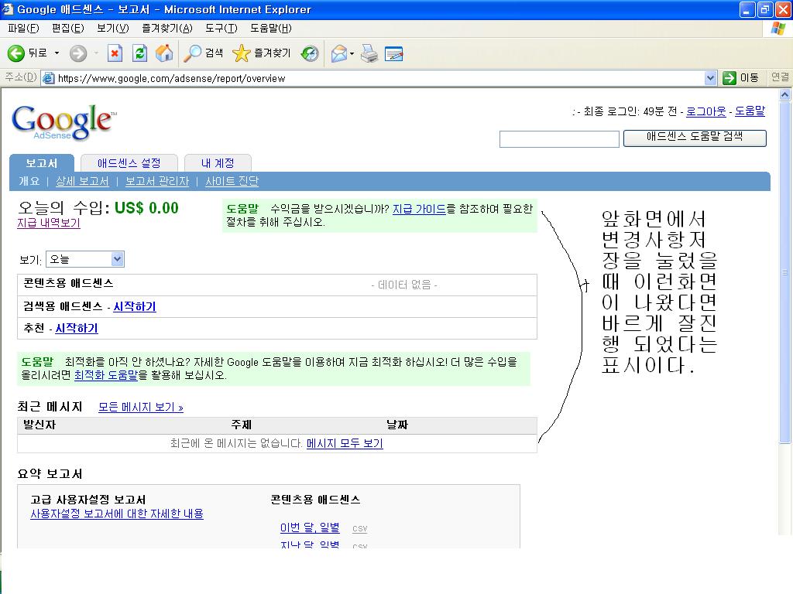Open the Search (검색) toolbar button

pyautogui.click(x=203, y=53)
